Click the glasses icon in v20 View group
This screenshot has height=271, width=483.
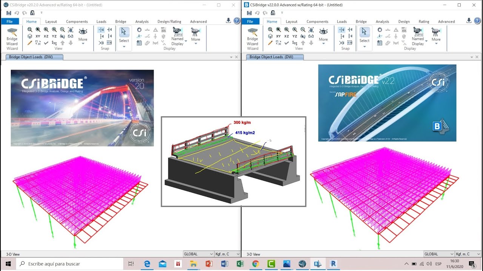pyautogui.click(x=71, y=36)
